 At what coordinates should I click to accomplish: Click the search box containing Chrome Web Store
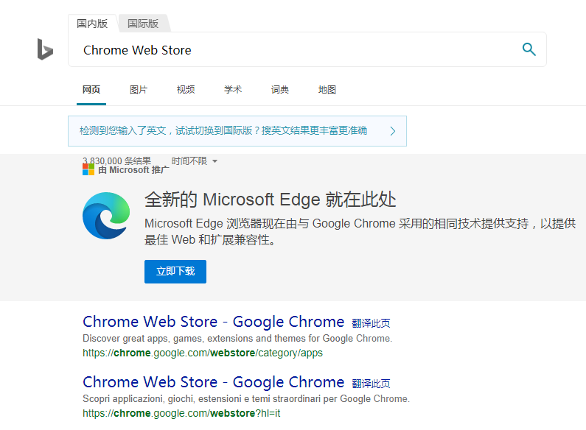pyautogui.click(x=295, y=50)
